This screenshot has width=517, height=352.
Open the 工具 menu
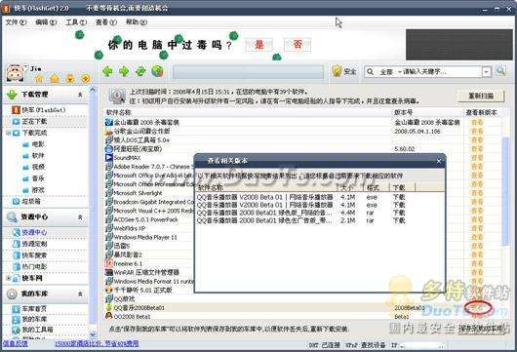[x=76, y=22]
